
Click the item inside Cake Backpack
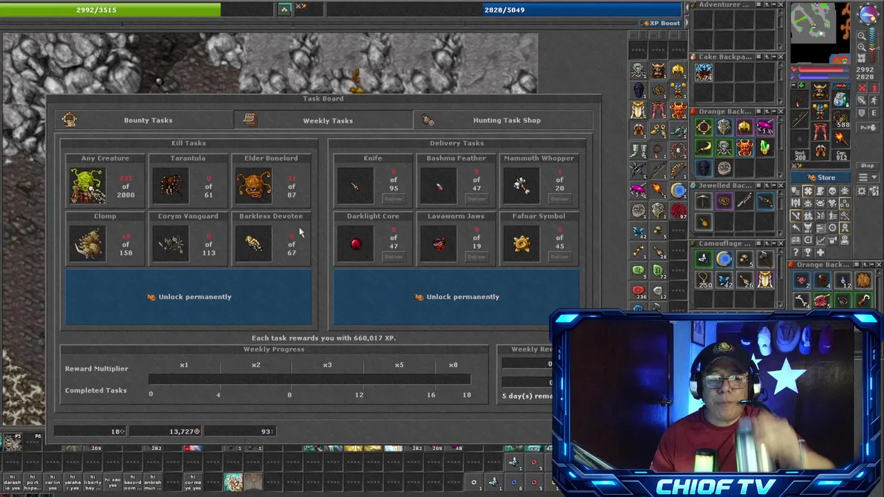point(704,72)
